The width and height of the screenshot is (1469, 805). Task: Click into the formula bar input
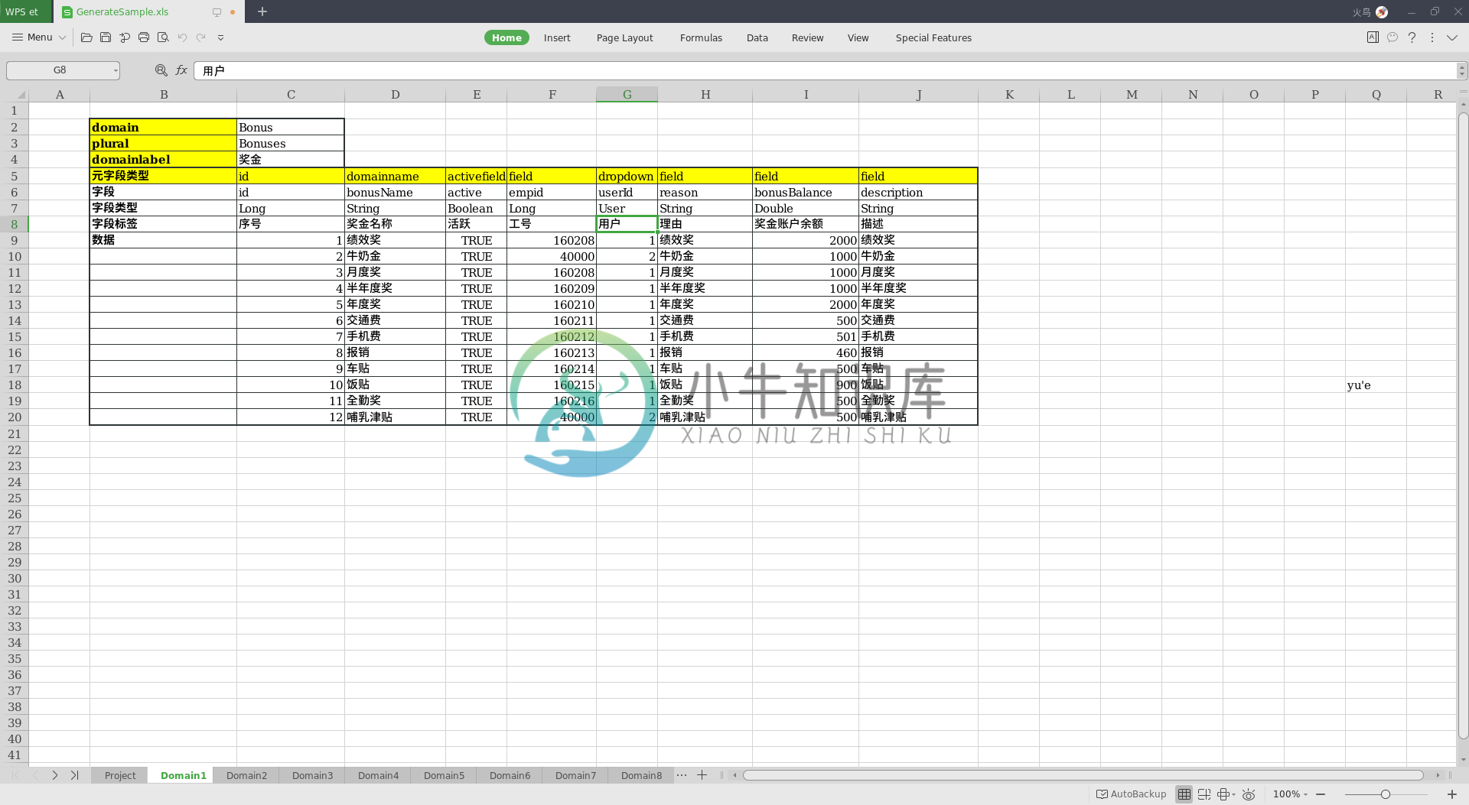825,70
